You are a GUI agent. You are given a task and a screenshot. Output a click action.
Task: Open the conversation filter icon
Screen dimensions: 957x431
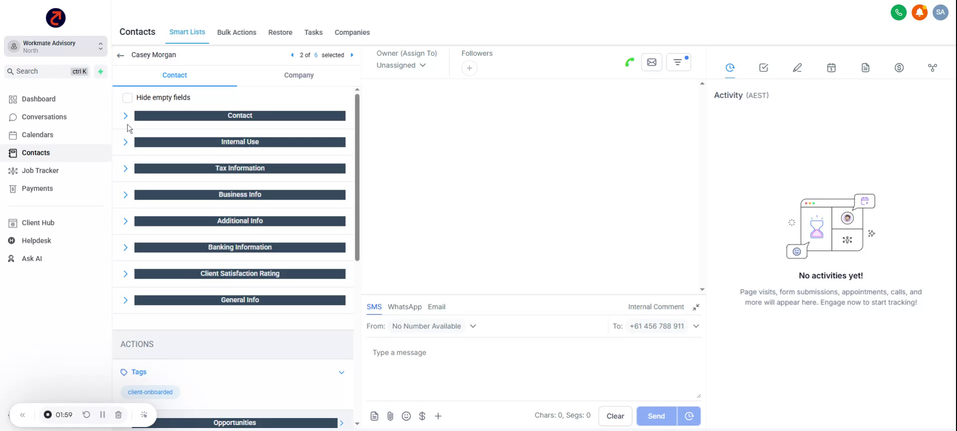point(678,62)
